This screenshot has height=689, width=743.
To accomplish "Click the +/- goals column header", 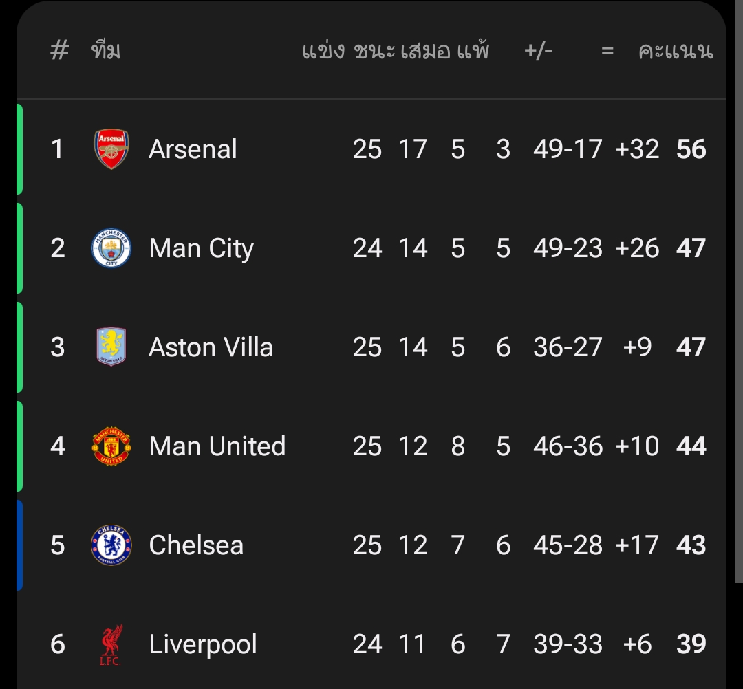I will [538, 51].
